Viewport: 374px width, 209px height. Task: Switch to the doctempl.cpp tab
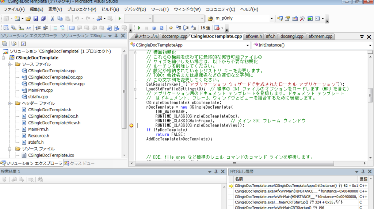[x=175, y=36]
